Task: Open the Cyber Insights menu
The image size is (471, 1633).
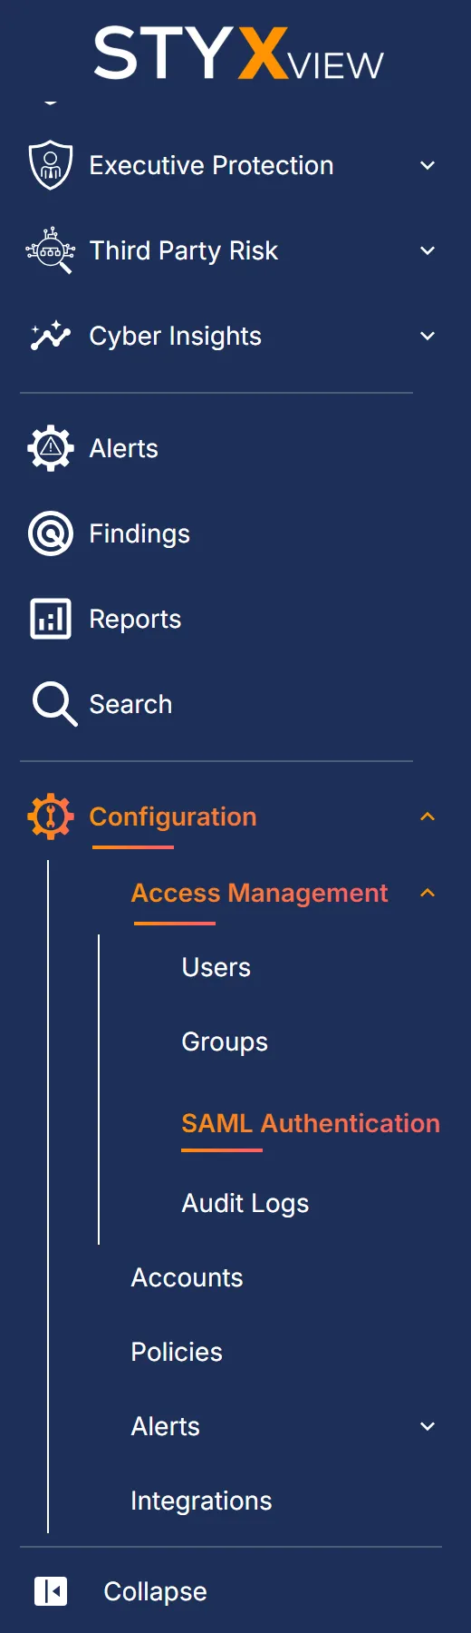Action: (x=175, y=336)
